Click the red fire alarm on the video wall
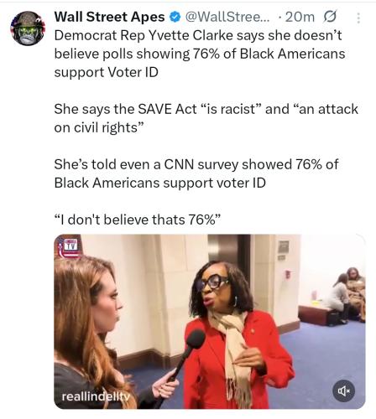376x419 pixels. pyautogui.click(x=287, y=274)
